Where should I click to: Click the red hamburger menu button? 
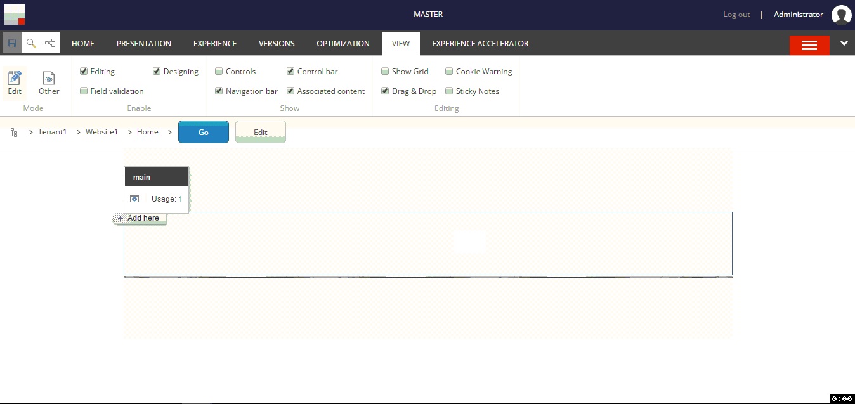click(x=809, y=45)
